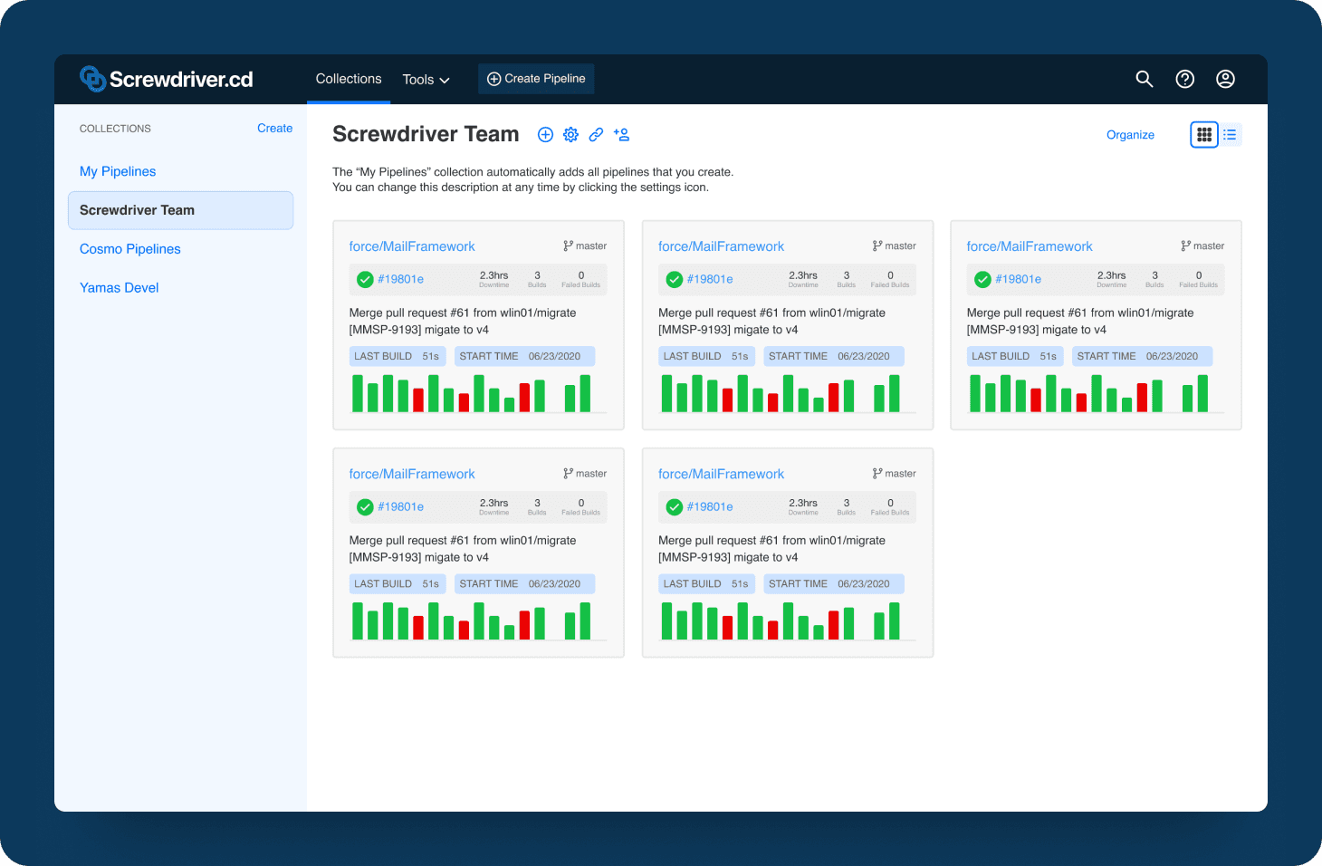Click the Create Pipeline button

[536, 79]
